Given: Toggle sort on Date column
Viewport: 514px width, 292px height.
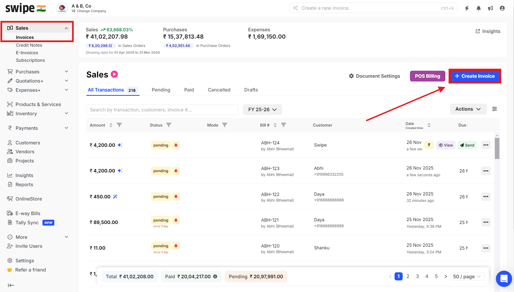Looking at the screenshot, I should 429,125.
